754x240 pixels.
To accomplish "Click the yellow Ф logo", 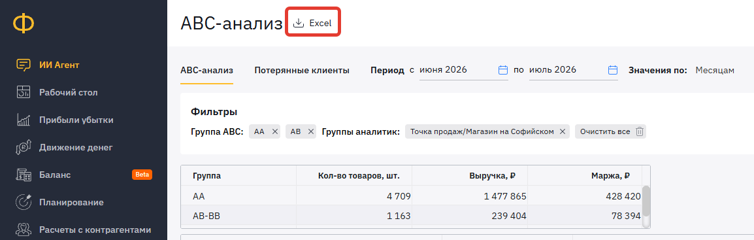I will (23, 24).
